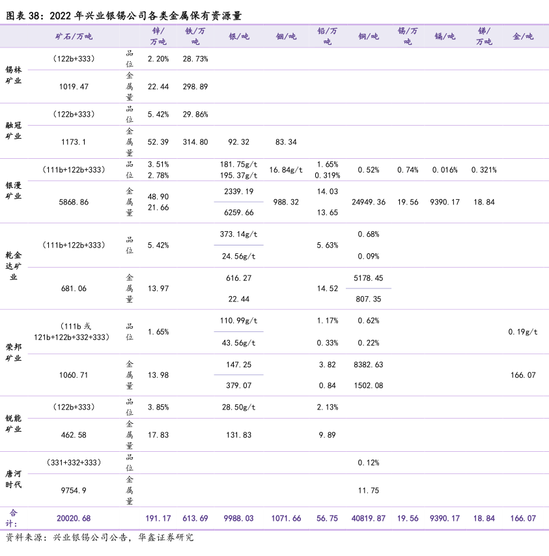Click copper grade '0.52%'
Screen dimensions: 549x556
coord(369,170)
